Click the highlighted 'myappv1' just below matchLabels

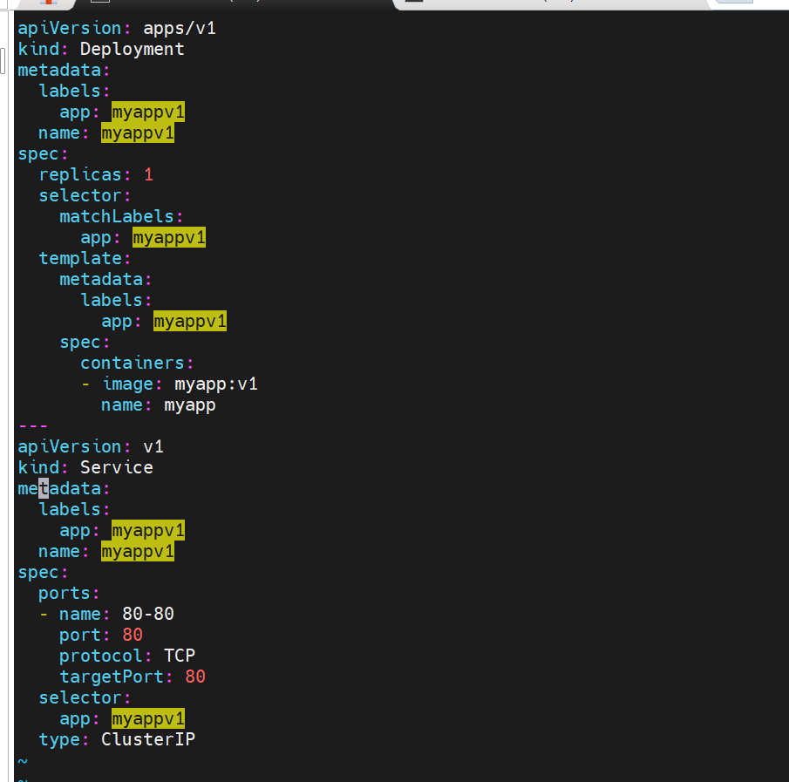[x=169, y=237]
